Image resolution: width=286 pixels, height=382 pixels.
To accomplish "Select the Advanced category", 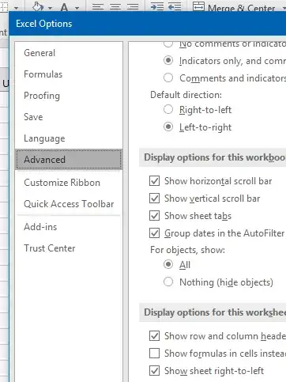I will click(69, 160).
